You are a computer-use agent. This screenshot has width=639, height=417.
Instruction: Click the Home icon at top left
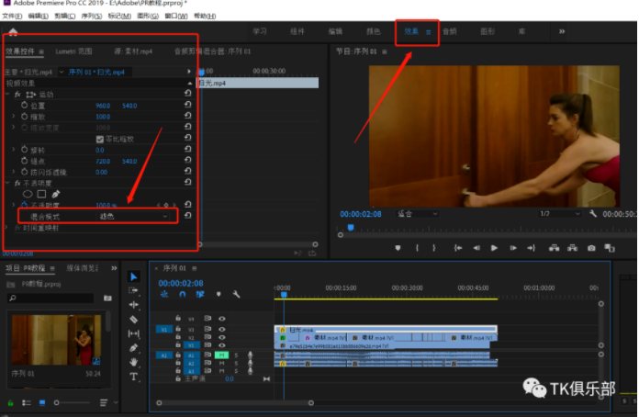pyautogui.click(x=13, y=31)
